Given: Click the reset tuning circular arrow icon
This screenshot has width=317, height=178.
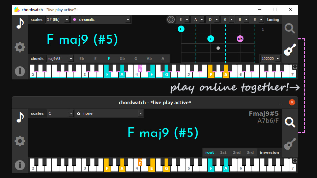Looking at the screenshot, I should (x=171, y=20).
